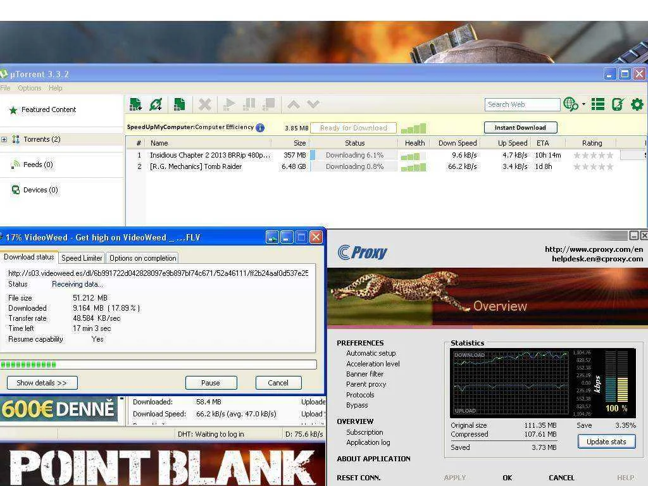Open the remote devices phone icon
This screenshot has width=648, height=486.
tap(618, 104)
